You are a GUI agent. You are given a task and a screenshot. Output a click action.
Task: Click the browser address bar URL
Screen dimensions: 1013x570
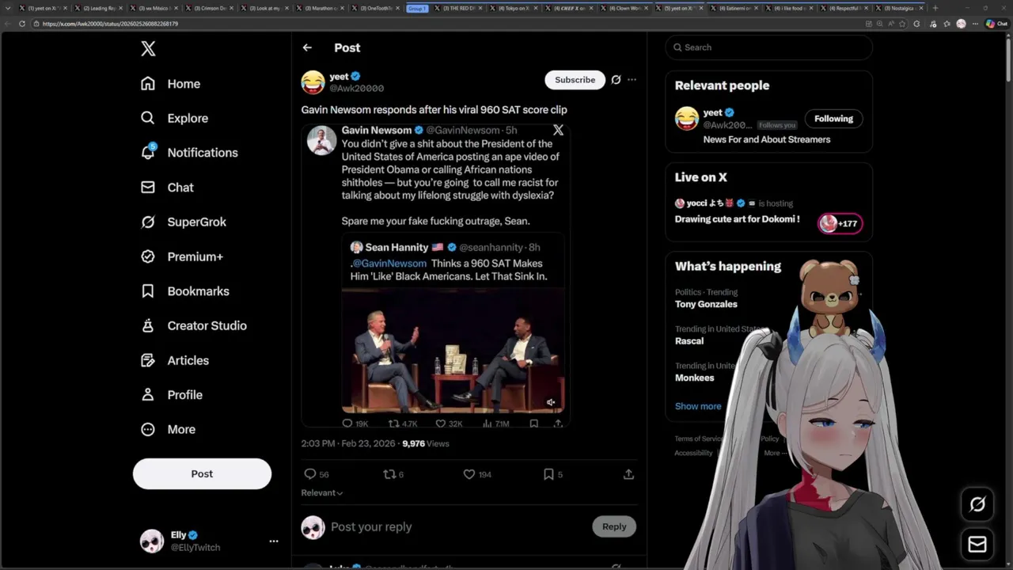(x=110, y=24)
